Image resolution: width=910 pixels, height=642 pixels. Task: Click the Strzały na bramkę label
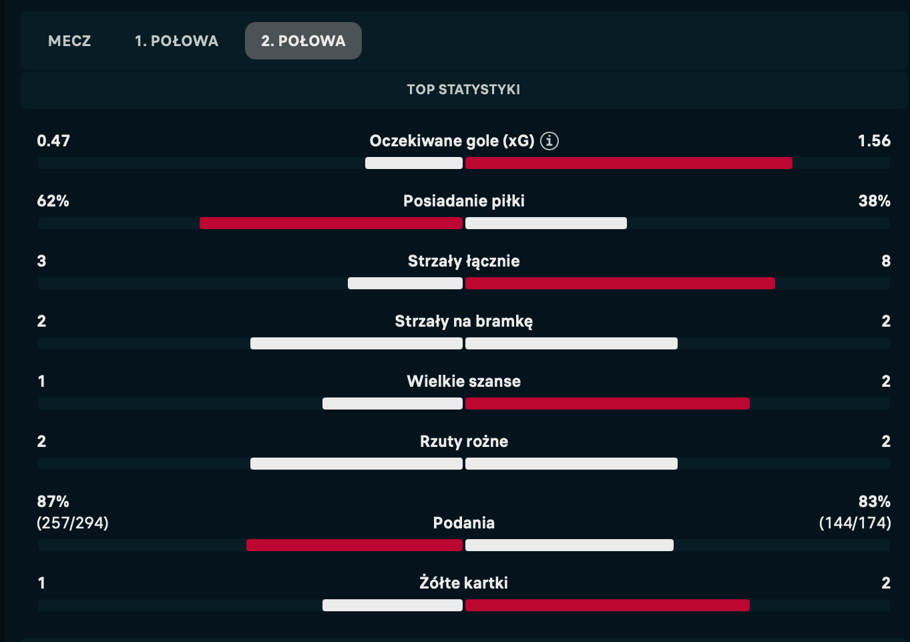tap(464, 321)
